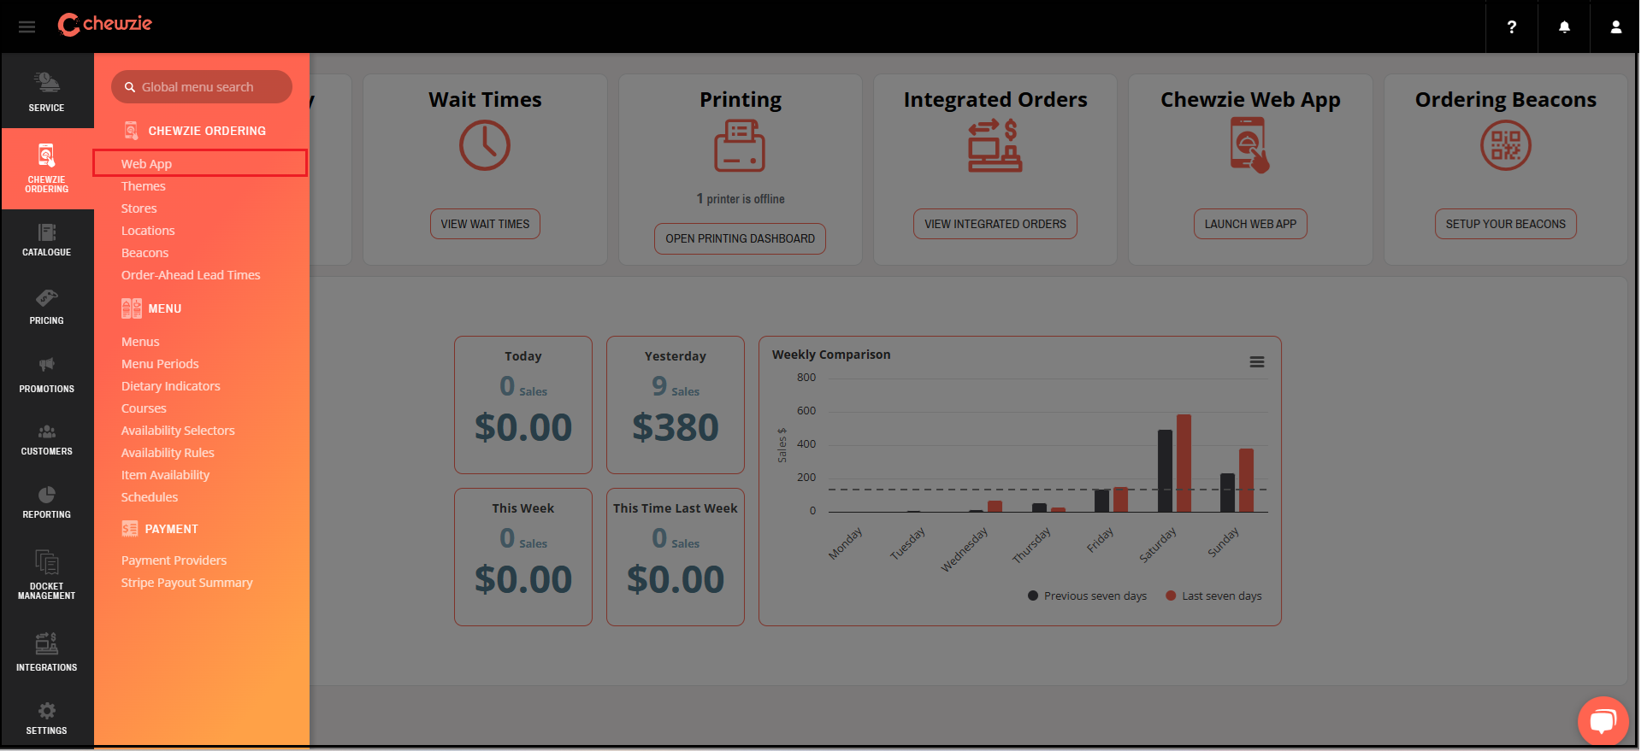
Task: Open Dietary Indicators
Action: [x=170, y=386]
